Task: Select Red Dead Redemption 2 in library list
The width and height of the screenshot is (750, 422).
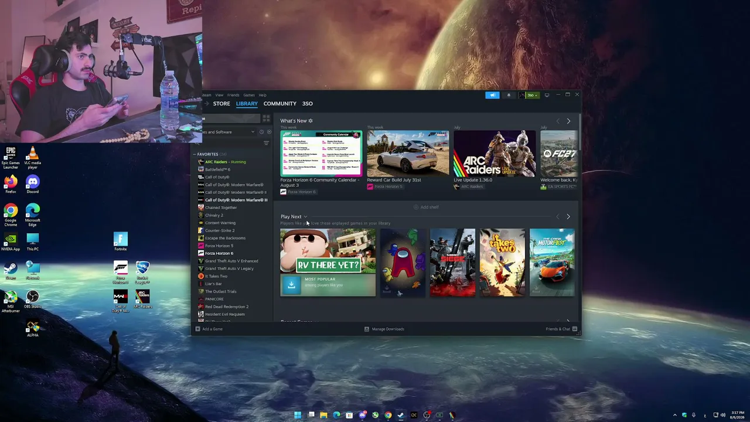Action: (233, 307)
